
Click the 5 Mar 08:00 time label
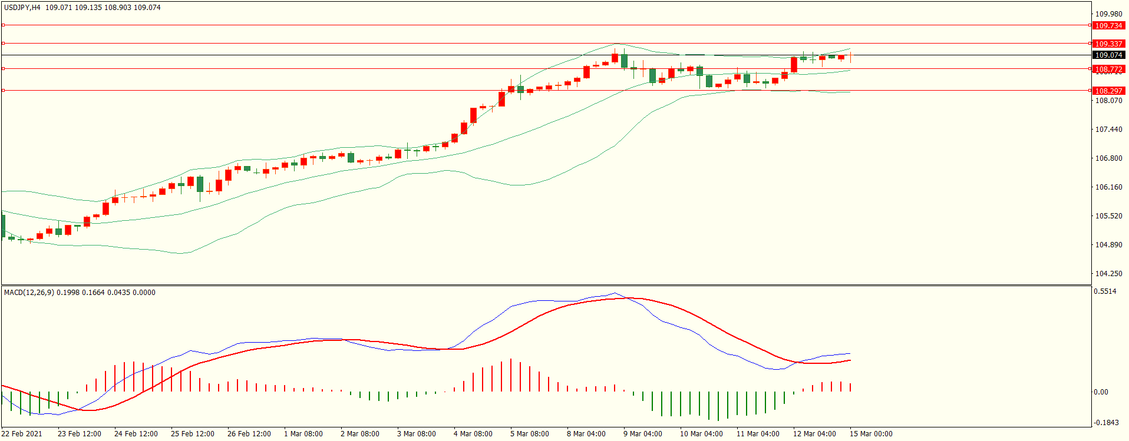[530, 434]
